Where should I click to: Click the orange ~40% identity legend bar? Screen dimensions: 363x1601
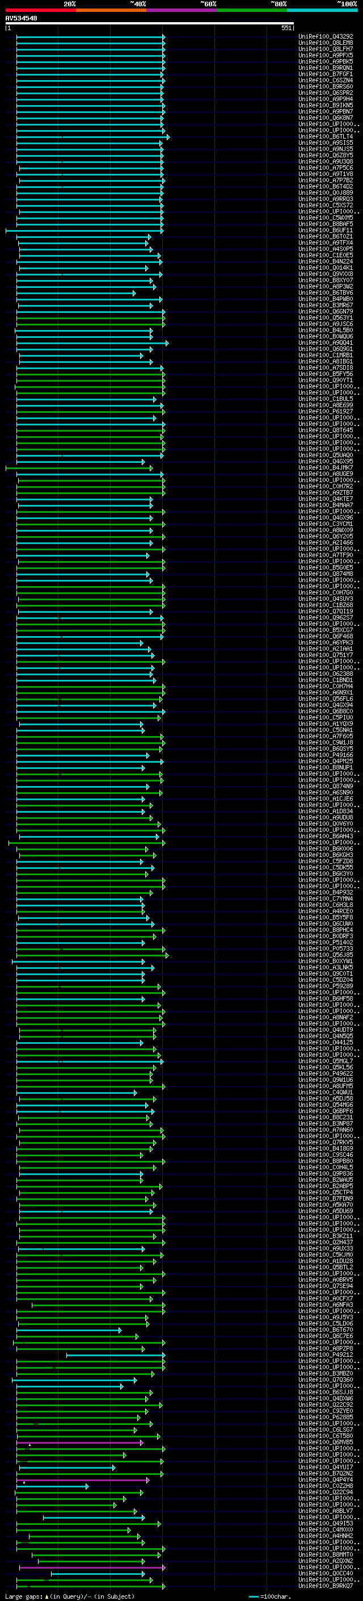[x=111, y=10]
